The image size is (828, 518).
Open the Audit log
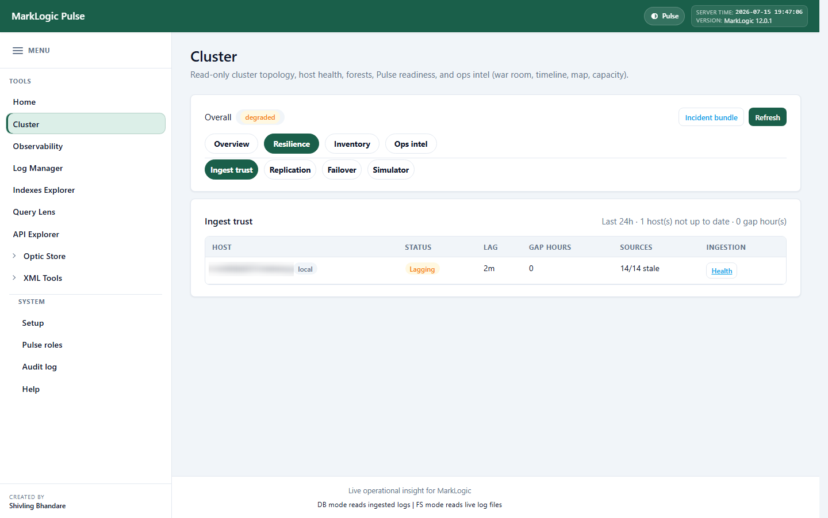pyautogui.click(x=39, y=367)
